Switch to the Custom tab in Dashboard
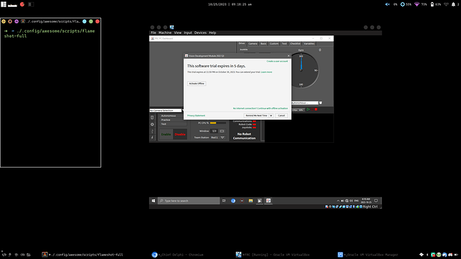461x259 pixels. pos(274,43)
